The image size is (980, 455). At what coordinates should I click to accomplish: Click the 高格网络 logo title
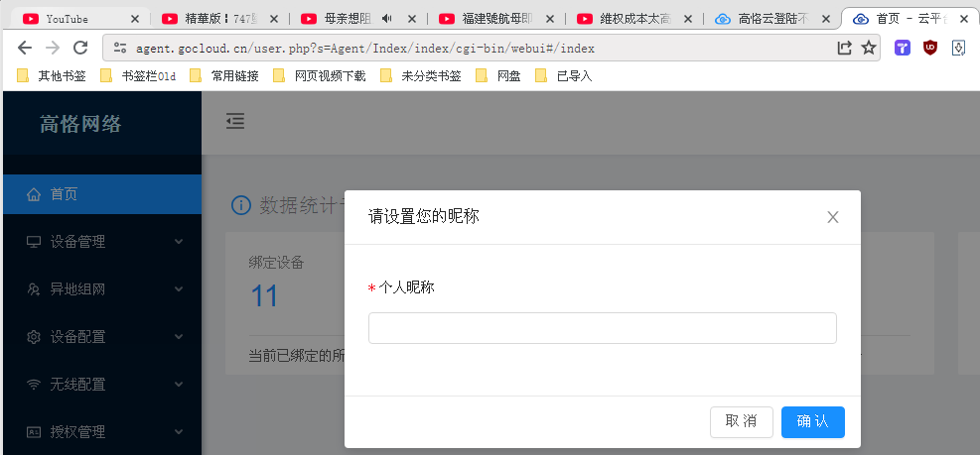[80, 124]
